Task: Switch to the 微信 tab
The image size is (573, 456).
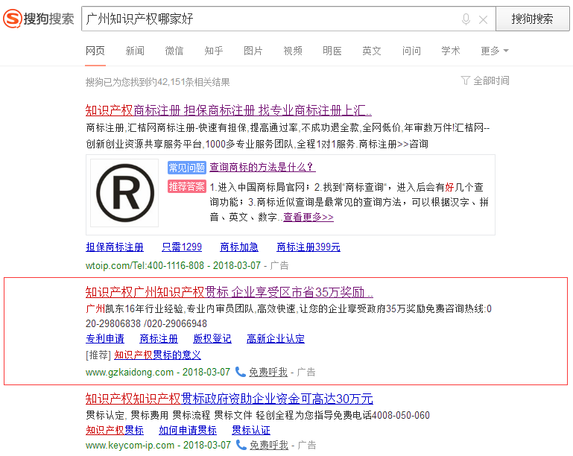Action: (x=174, y=51)
